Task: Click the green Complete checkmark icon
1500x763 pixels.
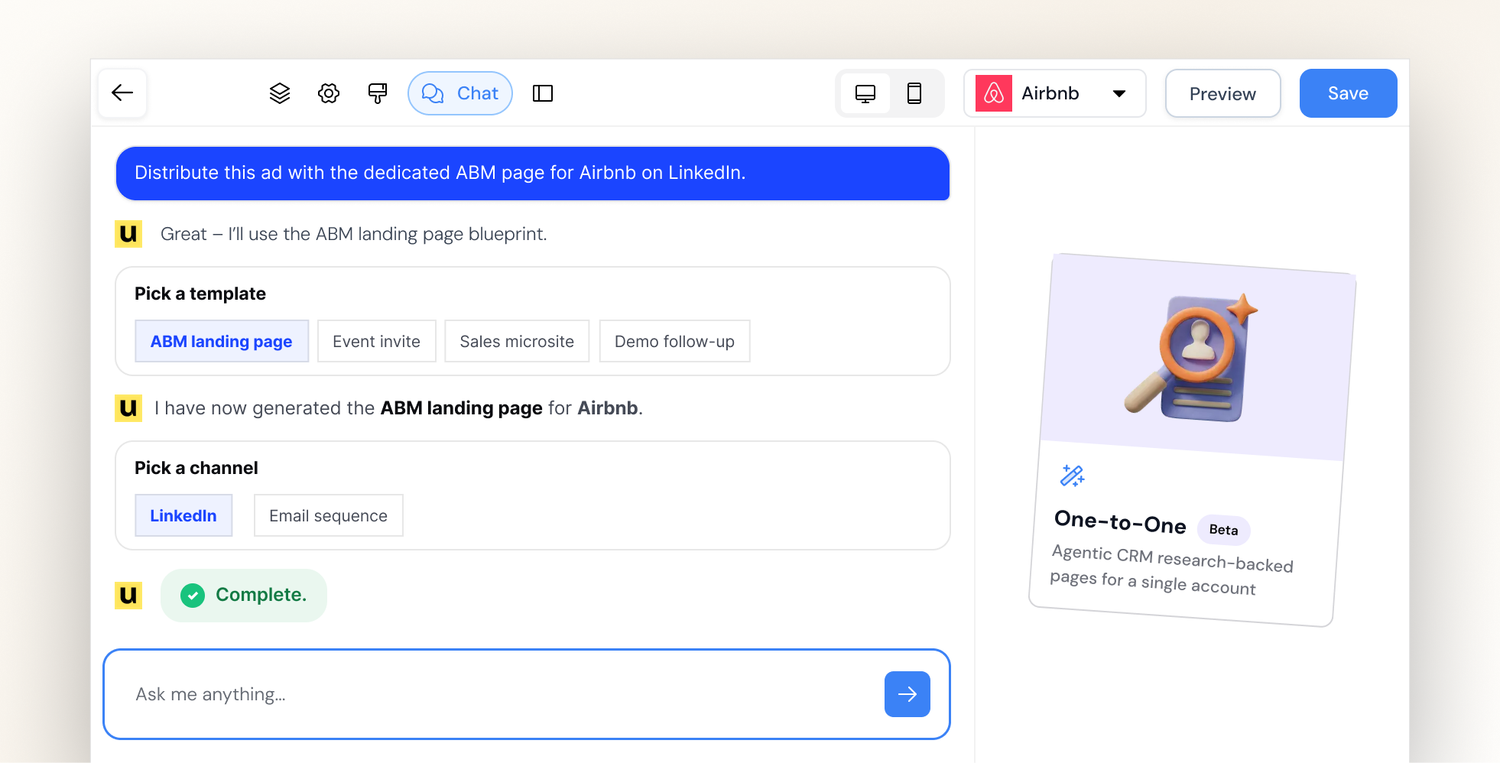Action: pos(193,595)
